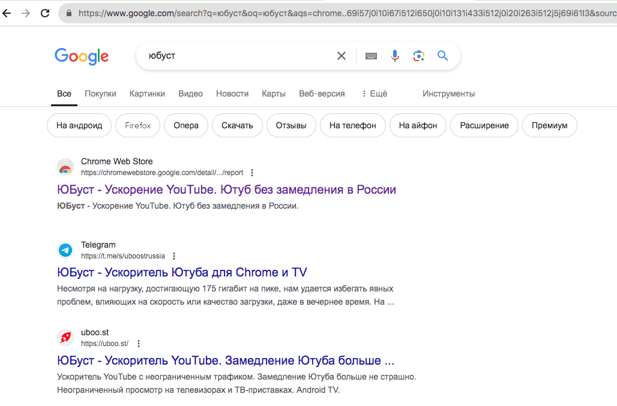
Task: Apply the Отзывы filter chip
Action: click(x=291, y=125)
